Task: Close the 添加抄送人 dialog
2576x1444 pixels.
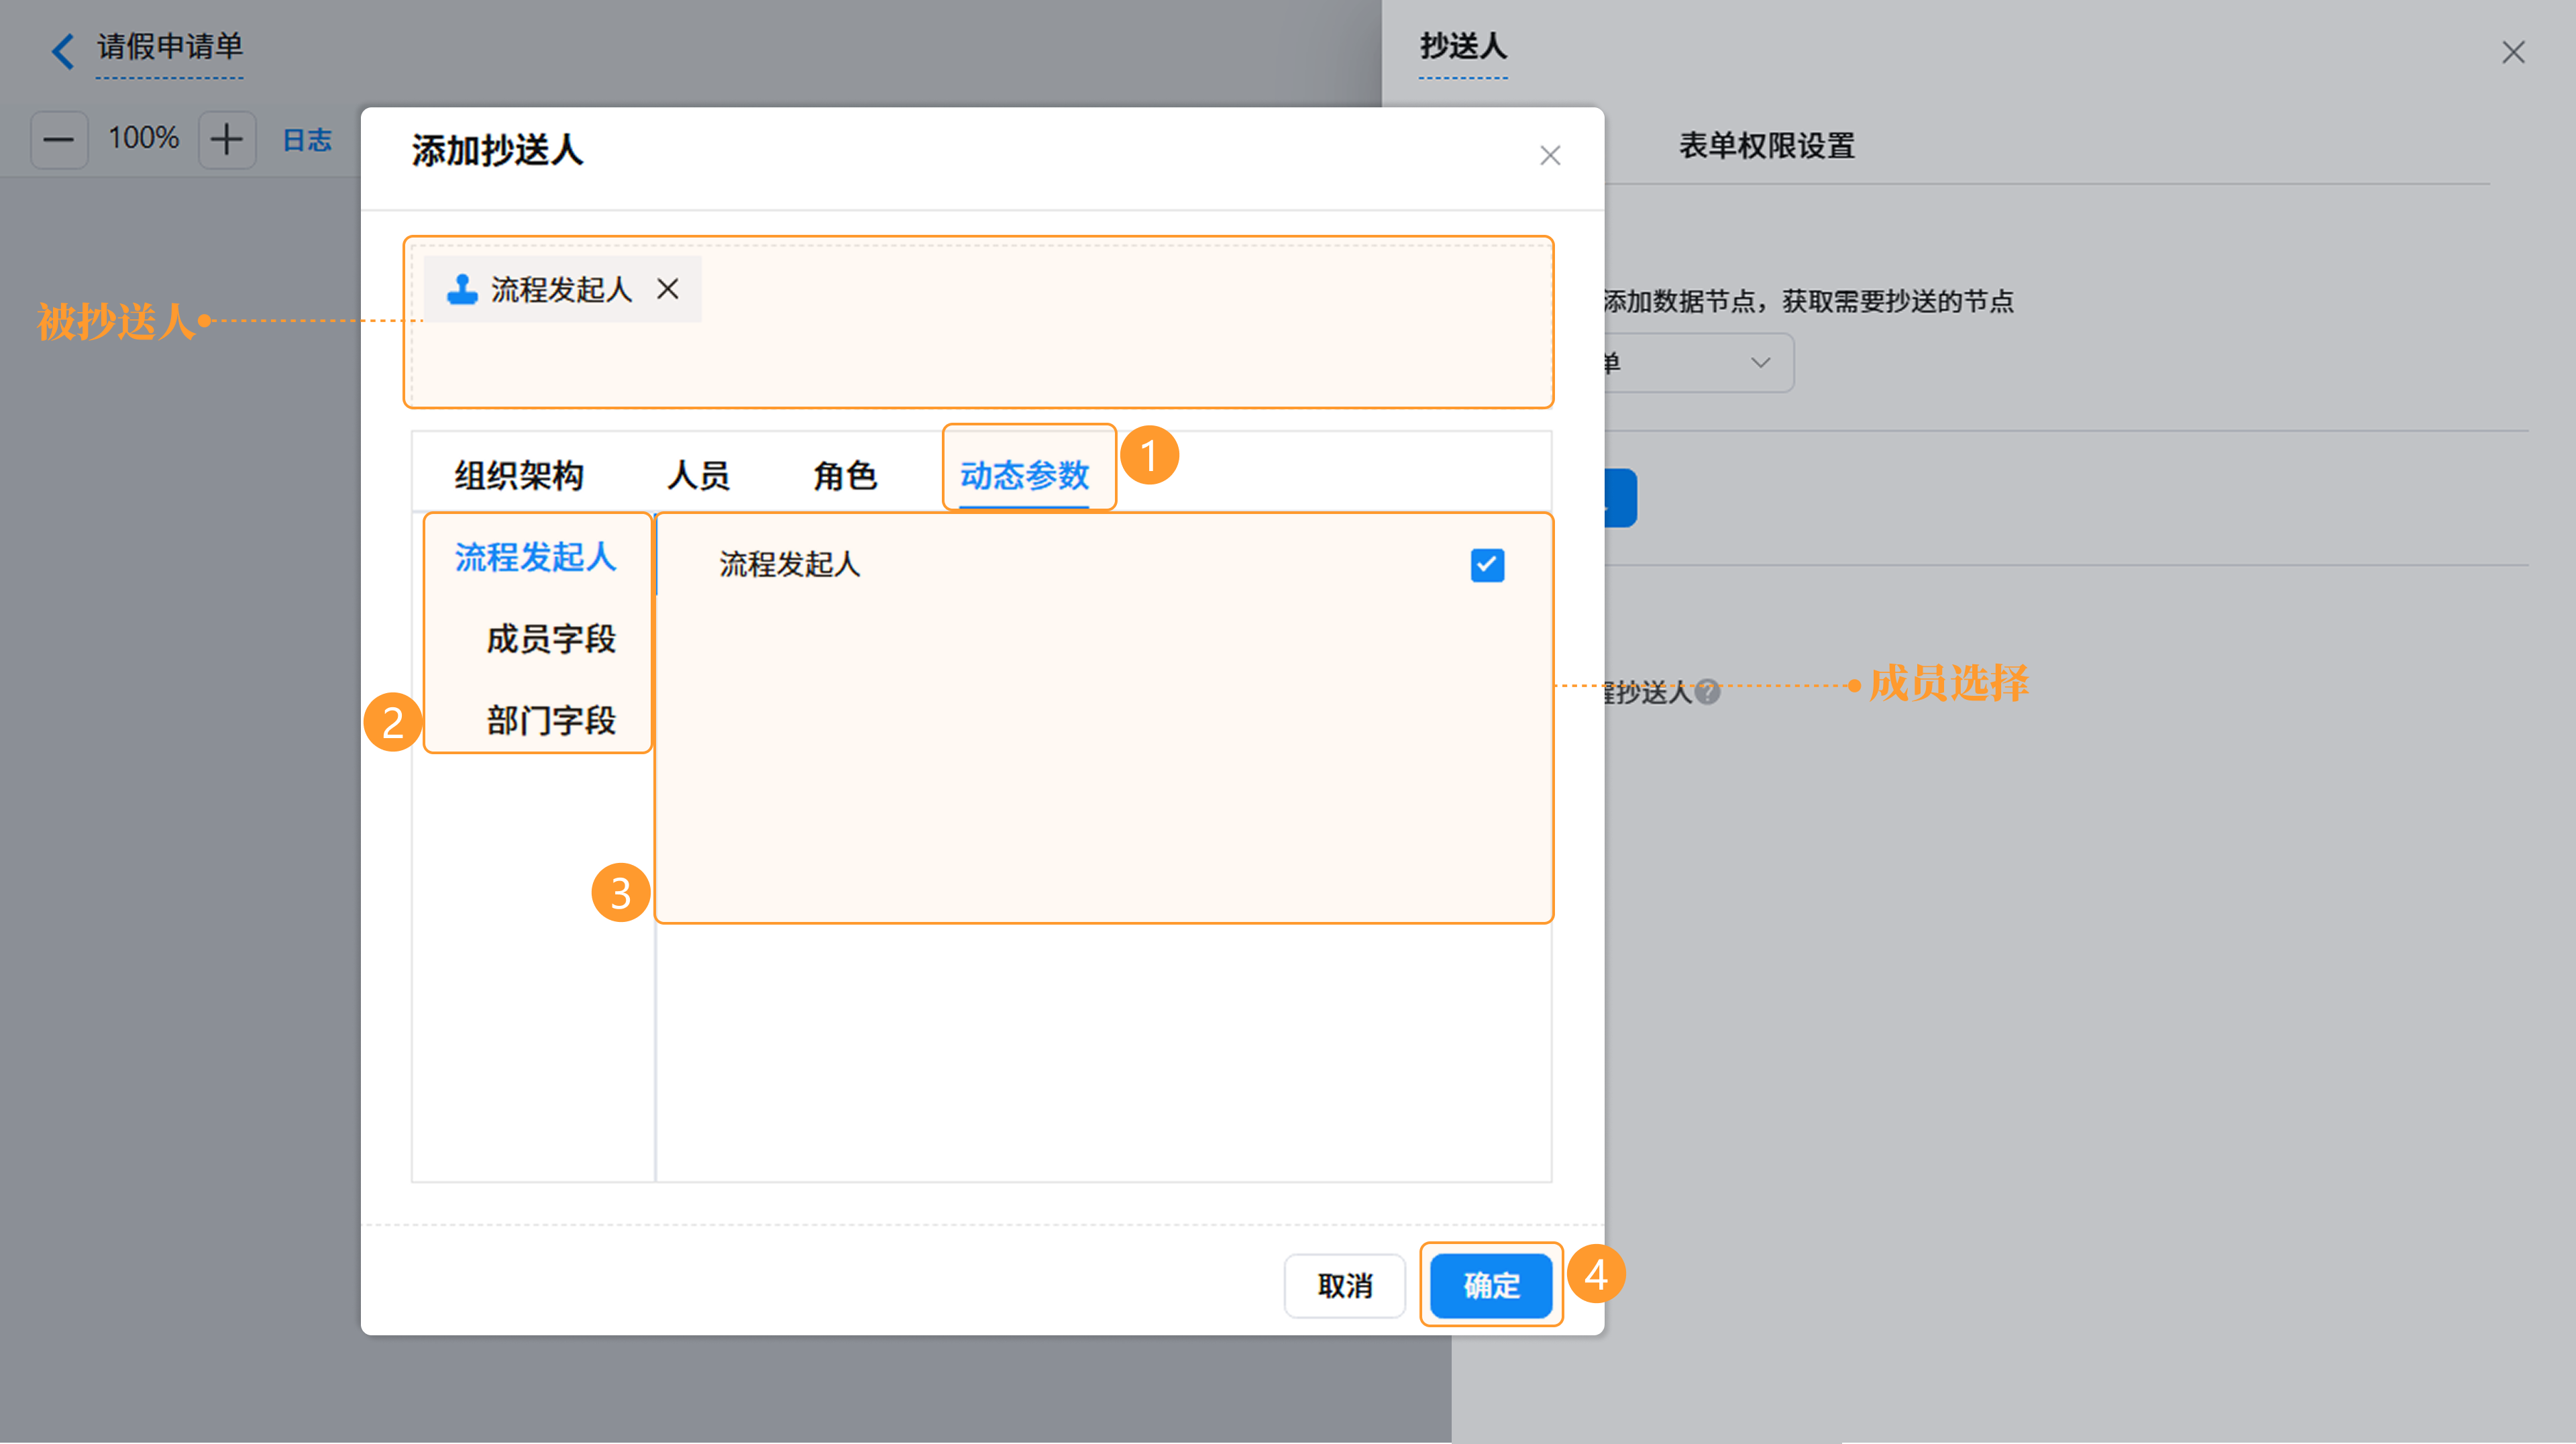Action: pos(1550,156)
